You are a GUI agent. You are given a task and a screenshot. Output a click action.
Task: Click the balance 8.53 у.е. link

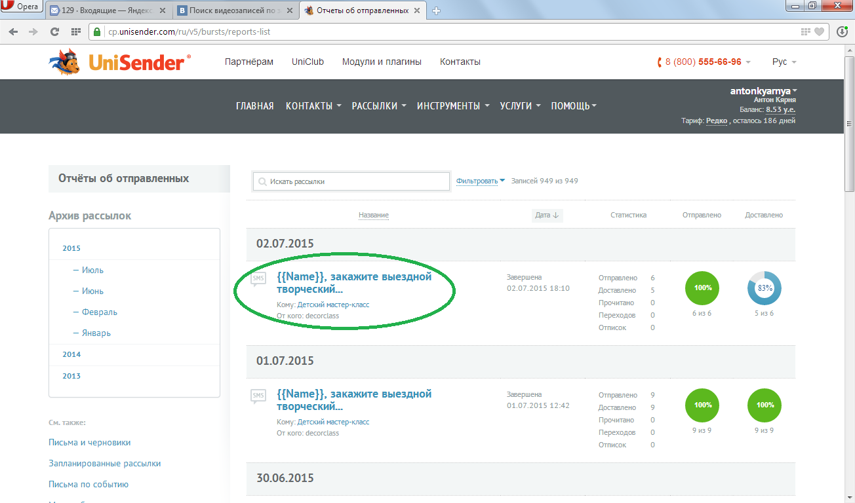tap(780, 110)
